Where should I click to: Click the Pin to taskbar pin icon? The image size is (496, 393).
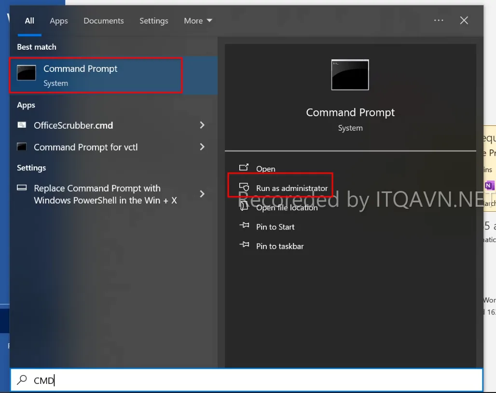tap(244, 245)
